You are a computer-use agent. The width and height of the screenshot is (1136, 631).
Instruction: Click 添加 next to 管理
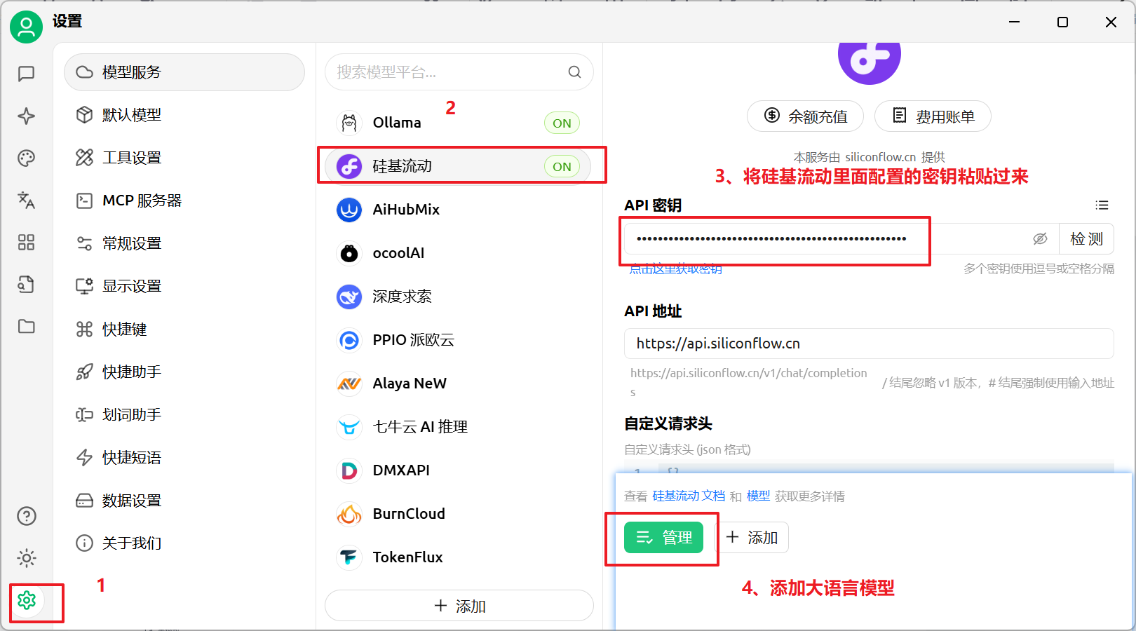point(752,538)
